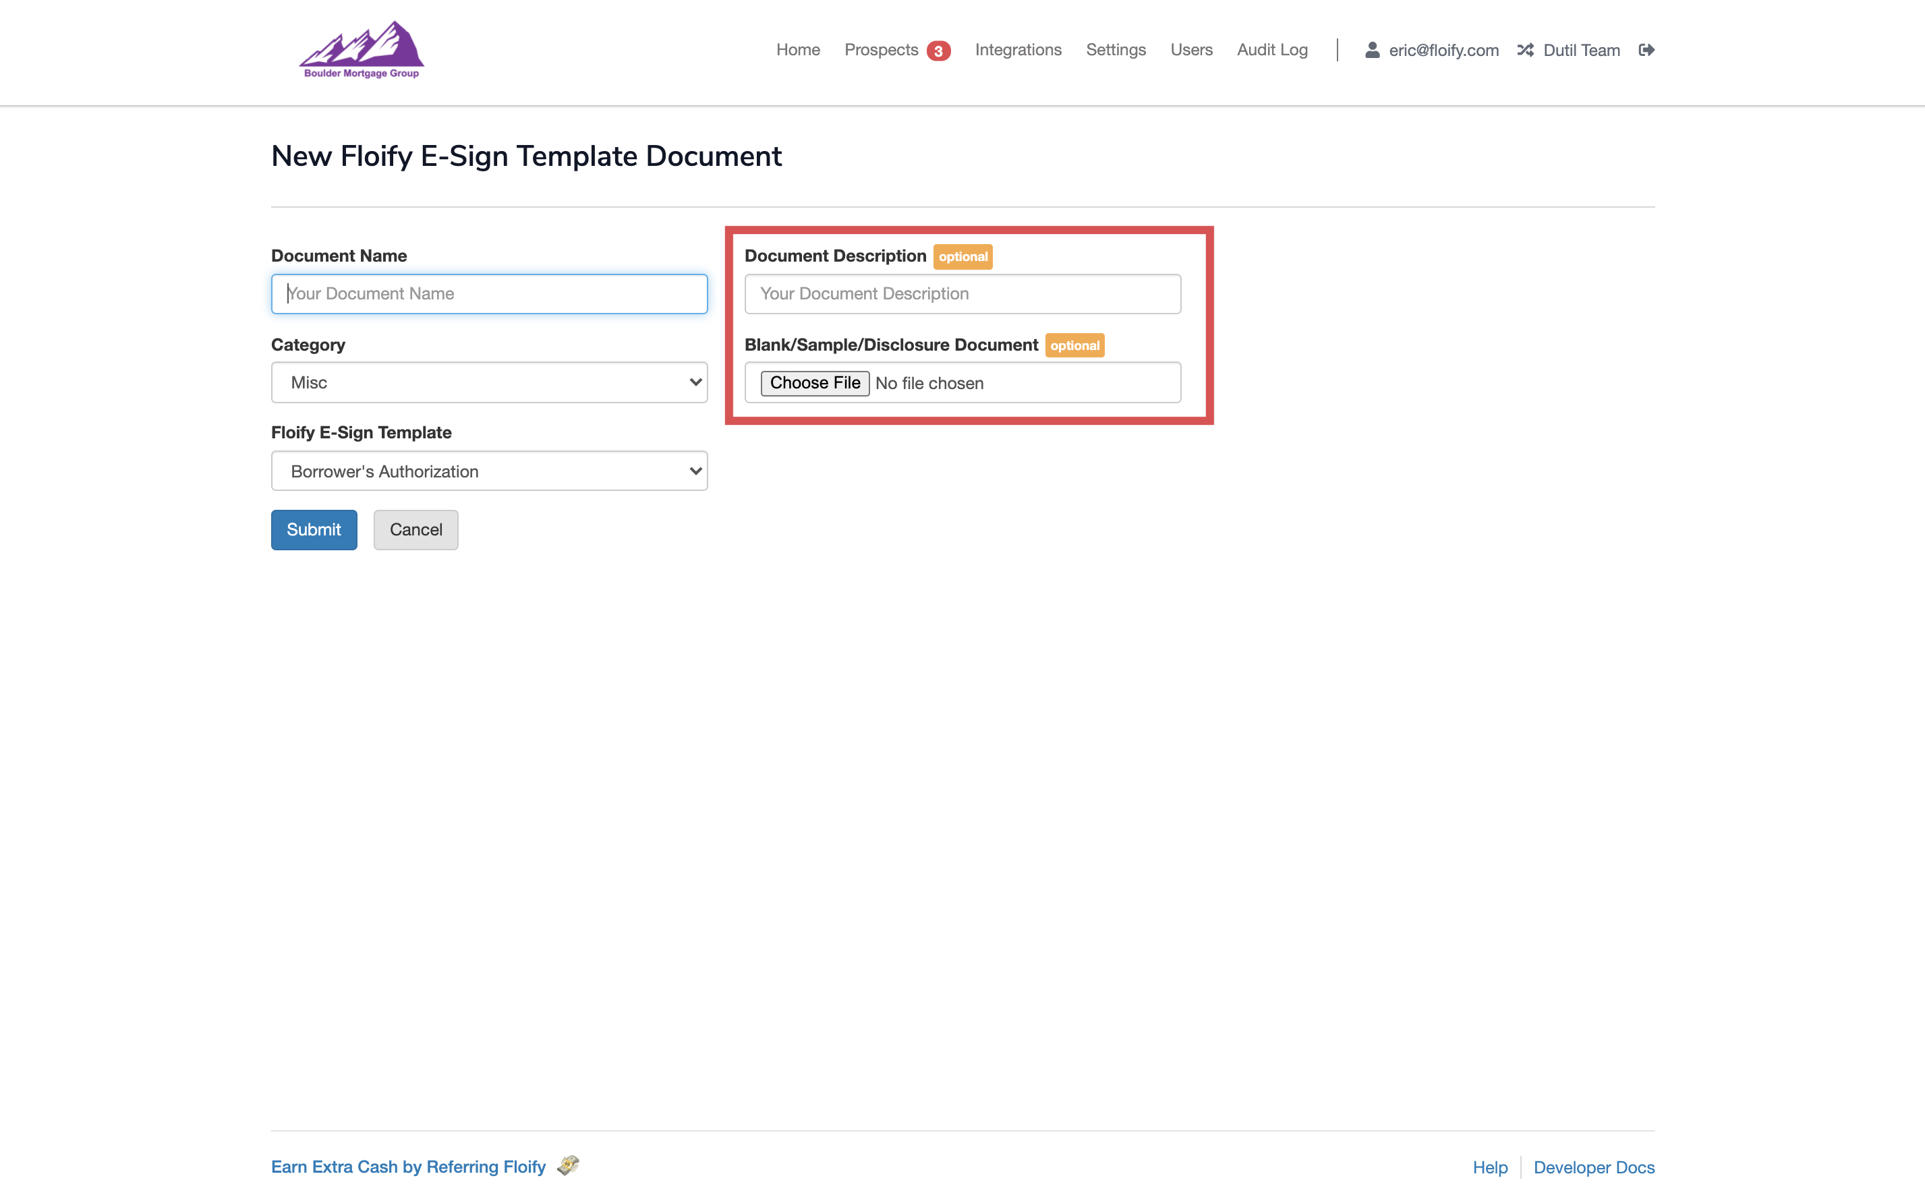Click the Choose File button
Image resolution: width=1925 pixels, height=1199 pixels.
click(x=815, y=383)
